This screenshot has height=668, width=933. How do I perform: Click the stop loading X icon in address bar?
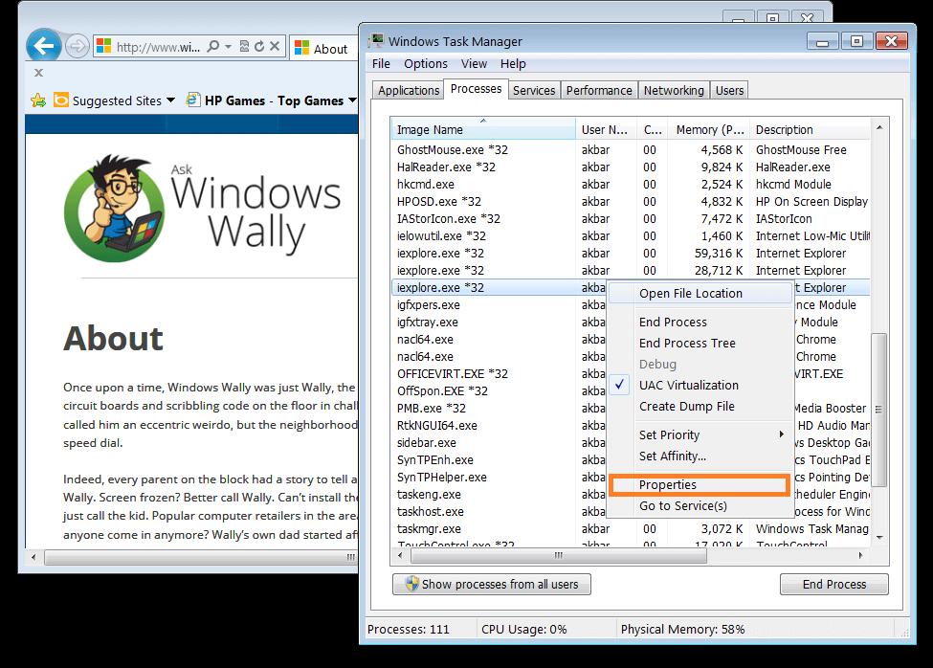275,46
